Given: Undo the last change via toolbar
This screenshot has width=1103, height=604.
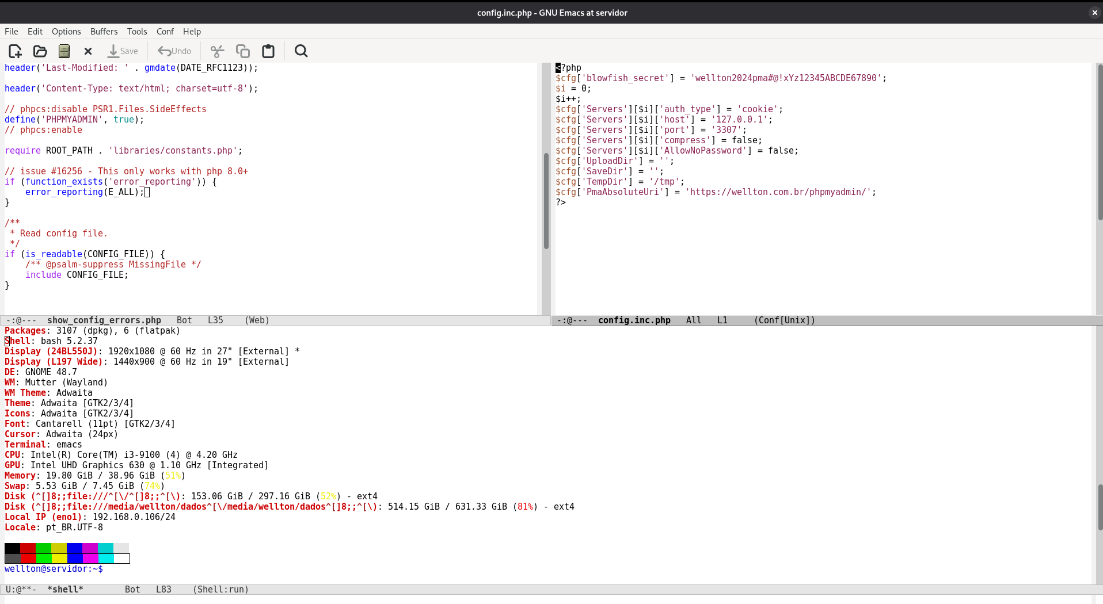Looking at the screenshot, I should click(174, 51).
